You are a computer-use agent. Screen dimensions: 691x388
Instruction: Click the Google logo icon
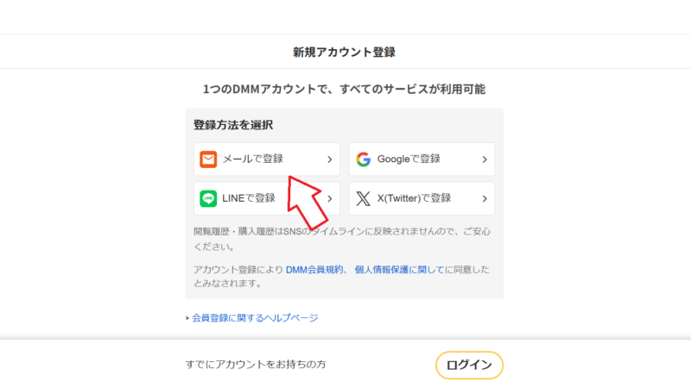(363, 160)
